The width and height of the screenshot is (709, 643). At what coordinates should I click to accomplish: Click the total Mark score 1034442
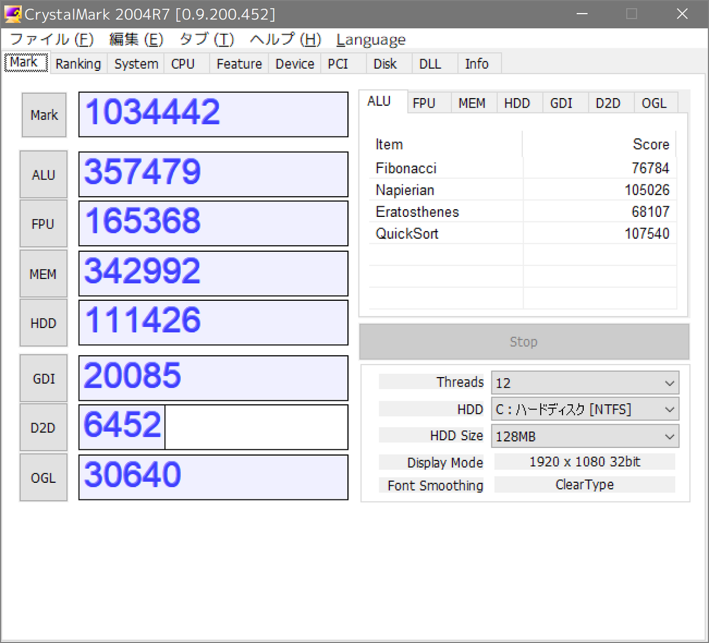[x=213, y=115]
